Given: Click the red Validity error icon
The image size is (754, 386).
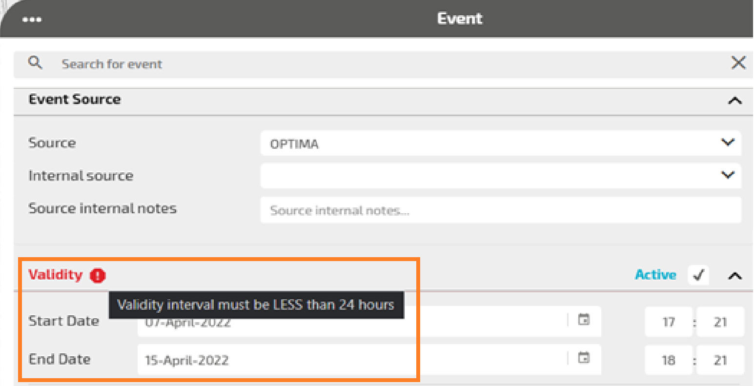Looking at the screenshot, I should (98, 276).
